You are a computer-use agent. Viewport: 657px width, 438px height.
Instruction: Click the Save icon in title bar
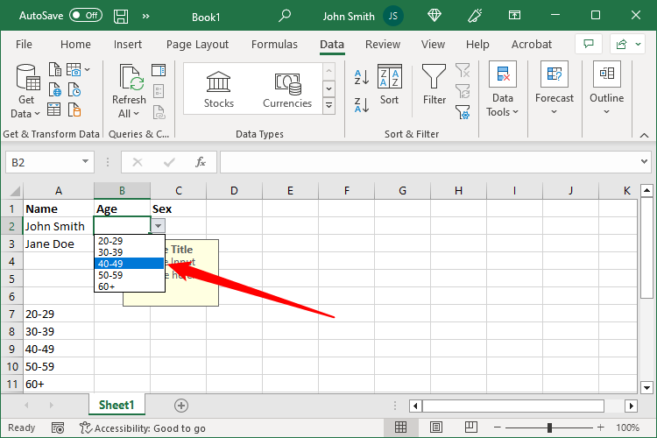122,16
